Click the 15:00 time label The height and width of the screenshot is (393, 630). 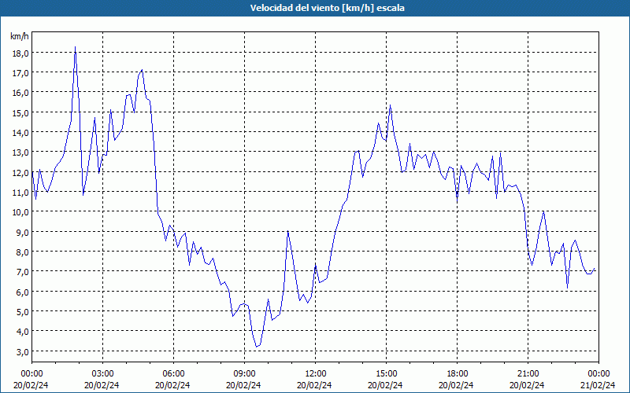click(386, 374)
